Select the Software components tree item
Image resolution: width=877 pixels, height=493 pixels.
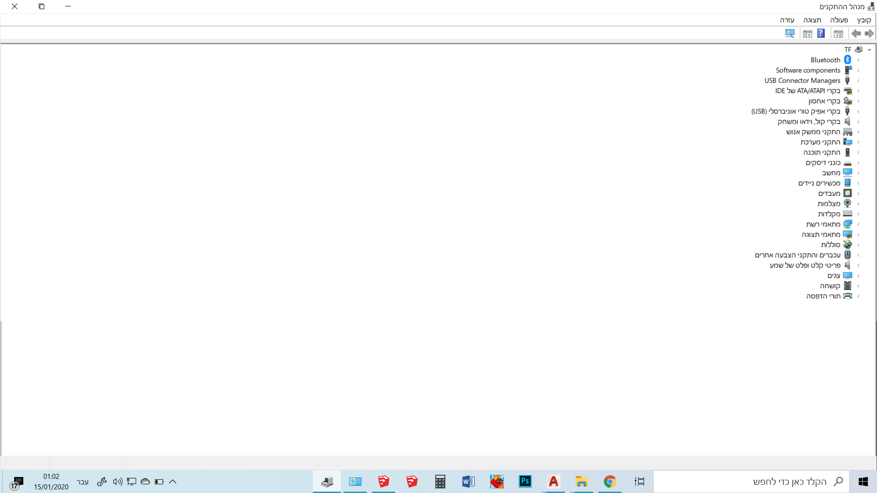coord(808,70)
